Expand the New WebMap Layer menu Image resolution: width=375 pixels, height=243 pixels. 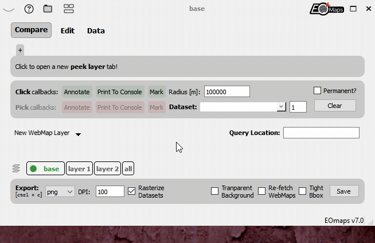click(x=48, y=133)
